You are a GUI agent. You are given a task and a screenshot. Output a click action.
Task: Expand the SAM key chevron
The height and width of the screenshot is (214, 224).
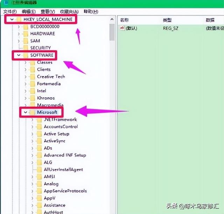19,41
